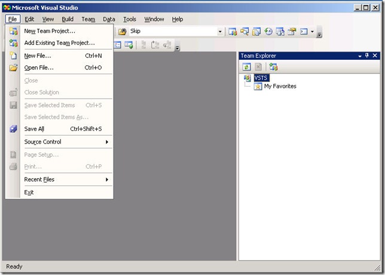Click the My Favorites star icon
This screenshot has height=275, width=385.
(x=258, y=87)
